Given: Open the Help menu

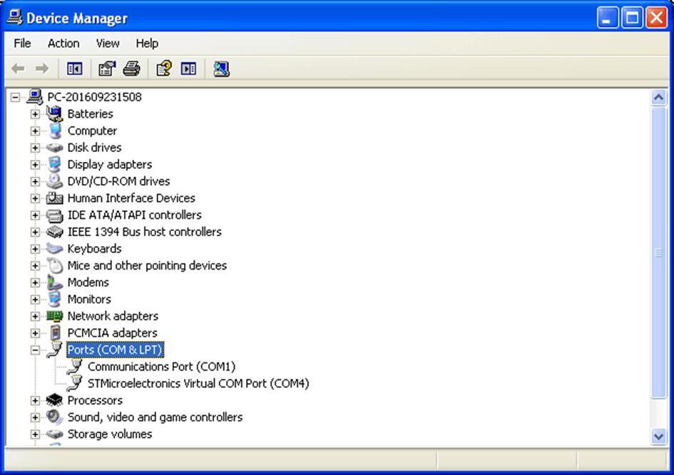Looking at the screenshot, I should pos(147,44).
